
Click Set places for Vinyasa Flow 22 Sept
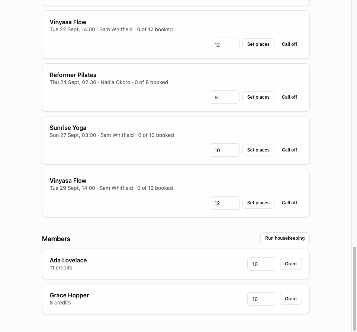(258, 44)
